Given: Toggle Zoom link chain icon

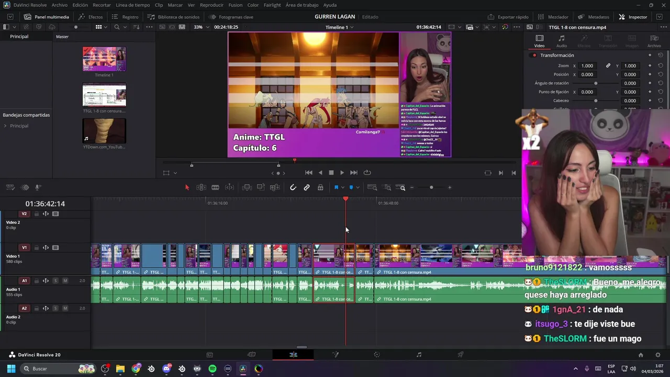Looking at the screenshot, I should tap(608, 66).
